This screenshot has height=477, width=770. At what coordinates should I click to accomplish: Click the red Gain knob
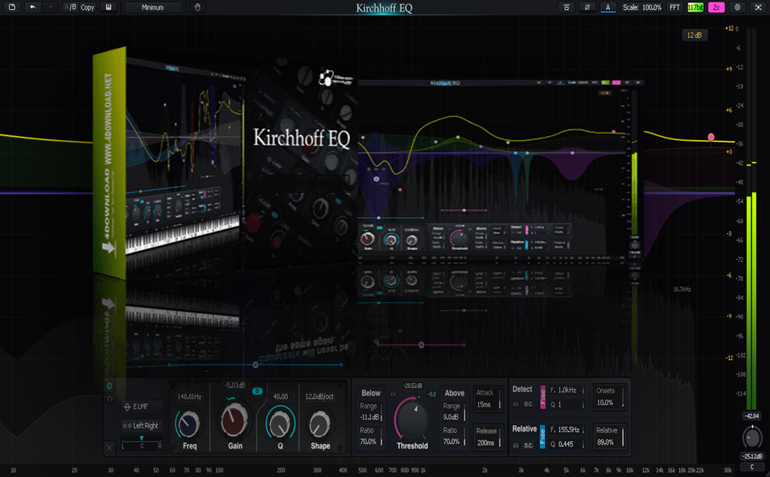(234, 419)
